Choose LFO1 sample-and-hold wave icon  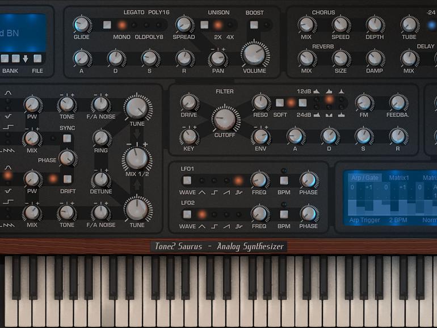(x=239, y=192)
